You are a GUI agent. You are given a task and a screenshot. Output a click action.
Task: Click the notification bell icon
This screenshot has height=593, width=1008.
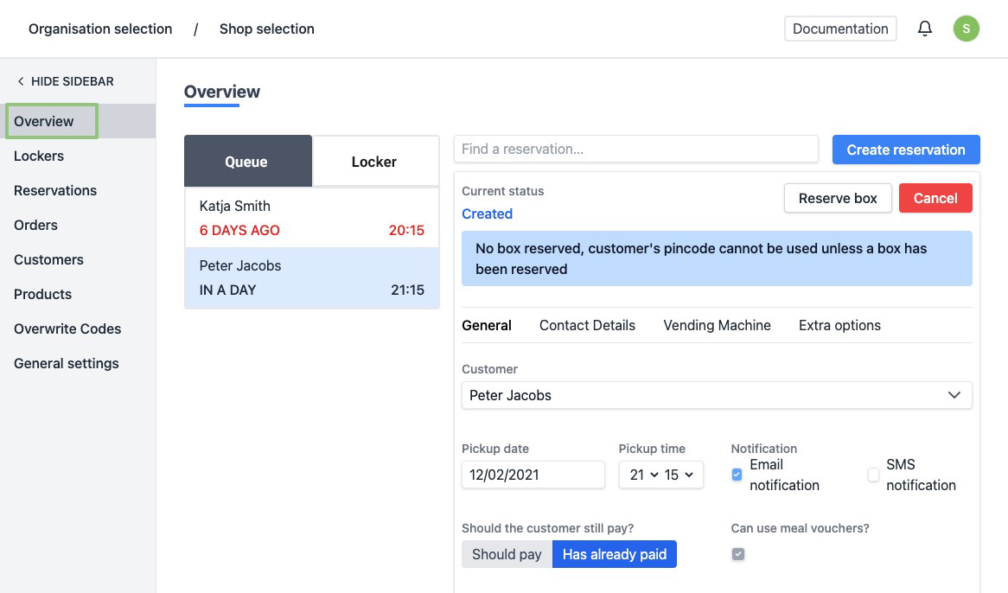[925, 29]
